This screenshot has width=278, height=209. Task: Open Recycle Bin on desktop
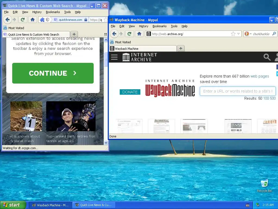coord(264,186)
